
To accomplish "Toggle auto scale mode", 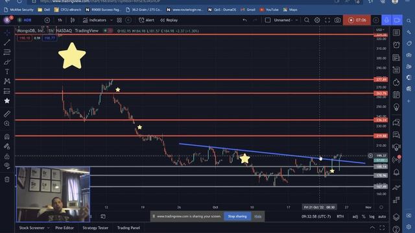I will click(382, 216).
